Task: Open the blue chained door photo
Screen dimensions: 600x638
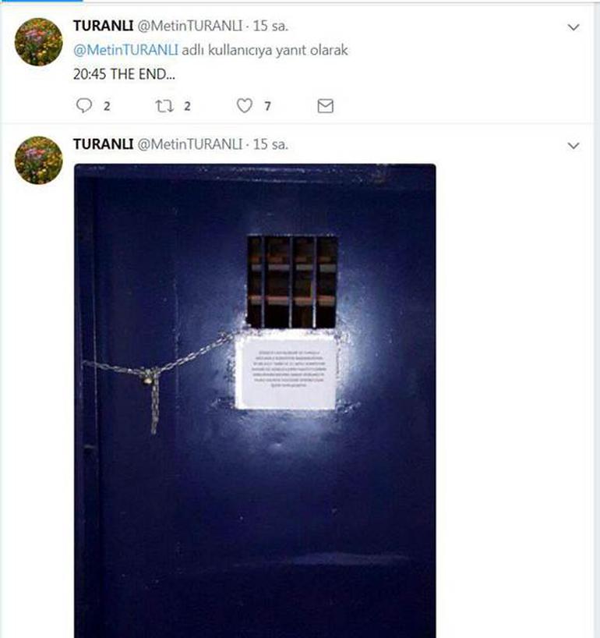Action: click(x=255, y=401)
